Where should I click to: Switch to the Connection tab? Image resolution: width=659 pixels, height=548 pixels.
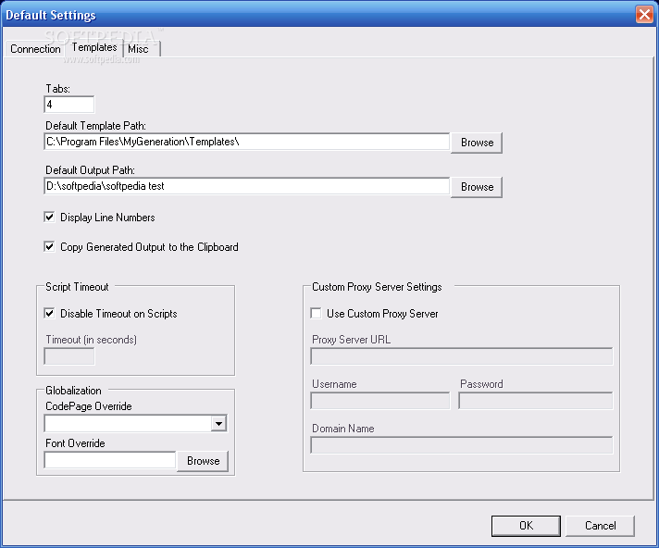tap(35, 49)
